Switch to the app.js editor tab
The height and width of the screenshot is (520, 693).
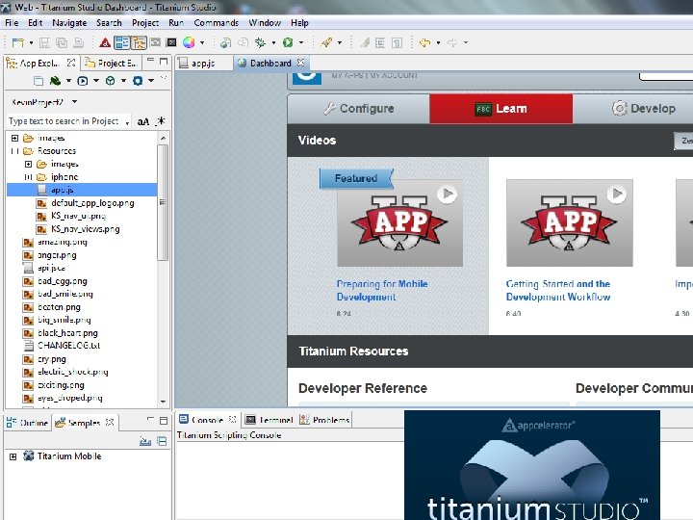click(x=203, y=63)
